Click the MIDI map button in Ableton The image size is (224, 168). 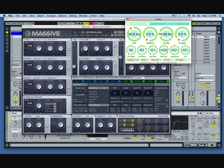(x=204, y=23)
